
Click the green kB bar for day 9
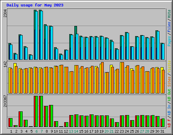click(x=52, y=116)
